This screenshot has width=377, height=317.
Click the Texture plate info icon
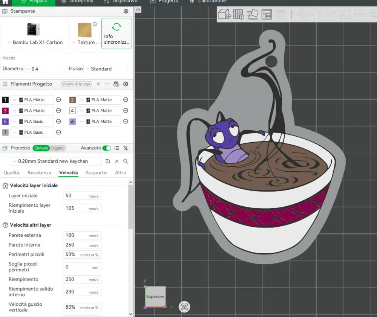tap(95, 24)
